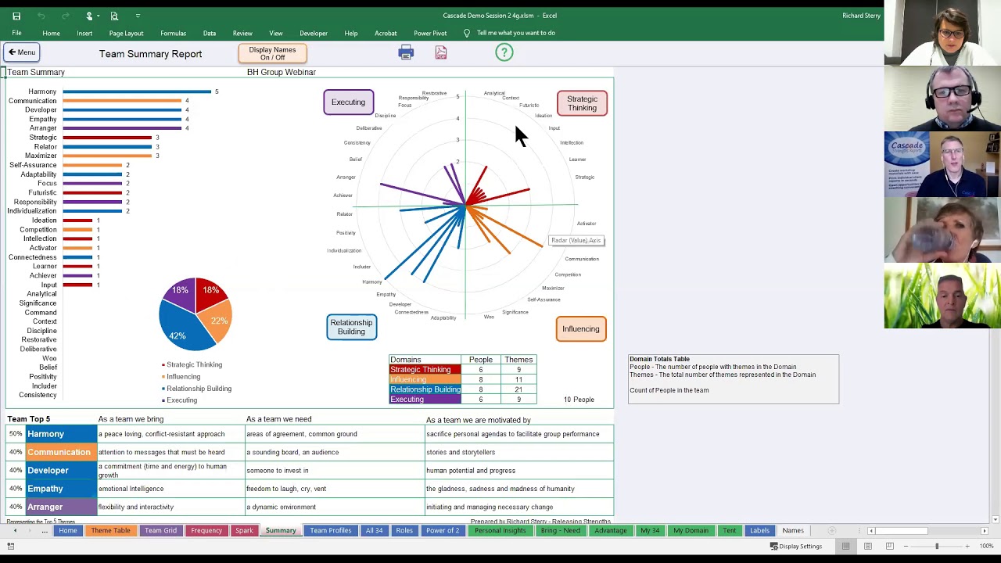Switch to the Power of 2 sheet tab
This screenshot has width=1001, height=563.
click(443, 530)
